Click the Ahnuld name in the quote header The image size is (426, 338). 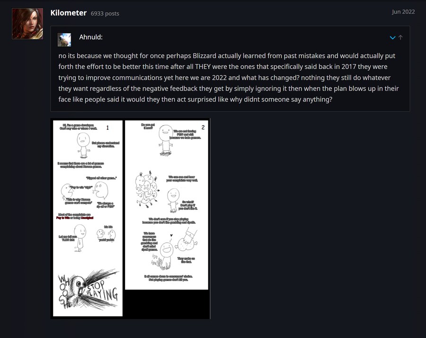coord(91,37)
